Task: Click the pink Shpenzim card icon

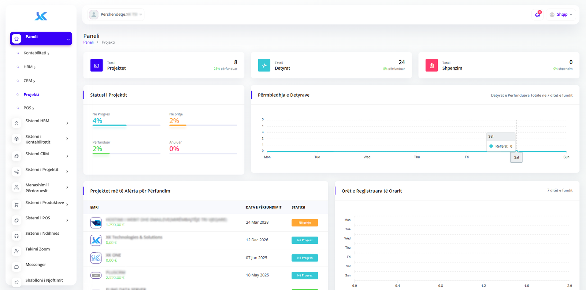Action: coord(432,65)
